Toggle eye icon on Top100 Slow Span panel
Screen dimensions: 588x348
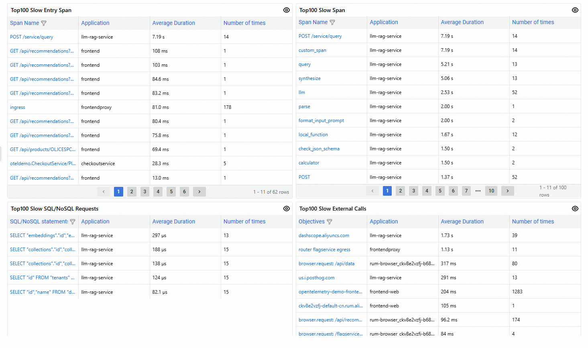click(x=575, y=10)
